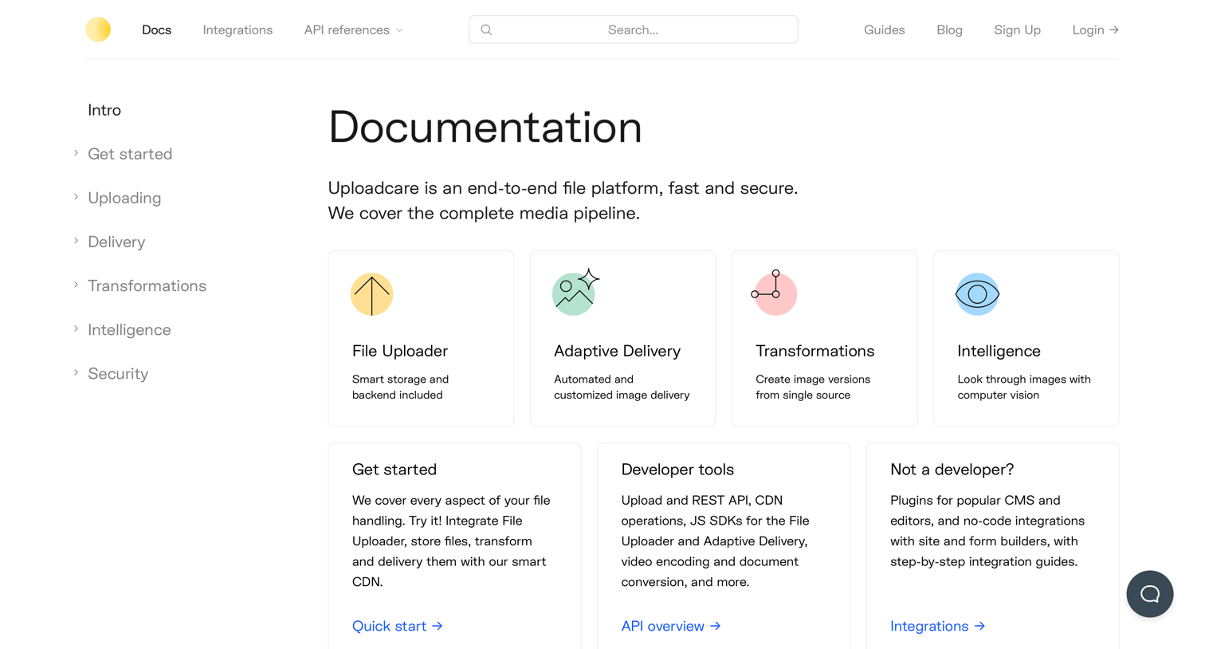Expand the Transformations sidebar chevron

point(76,285)
